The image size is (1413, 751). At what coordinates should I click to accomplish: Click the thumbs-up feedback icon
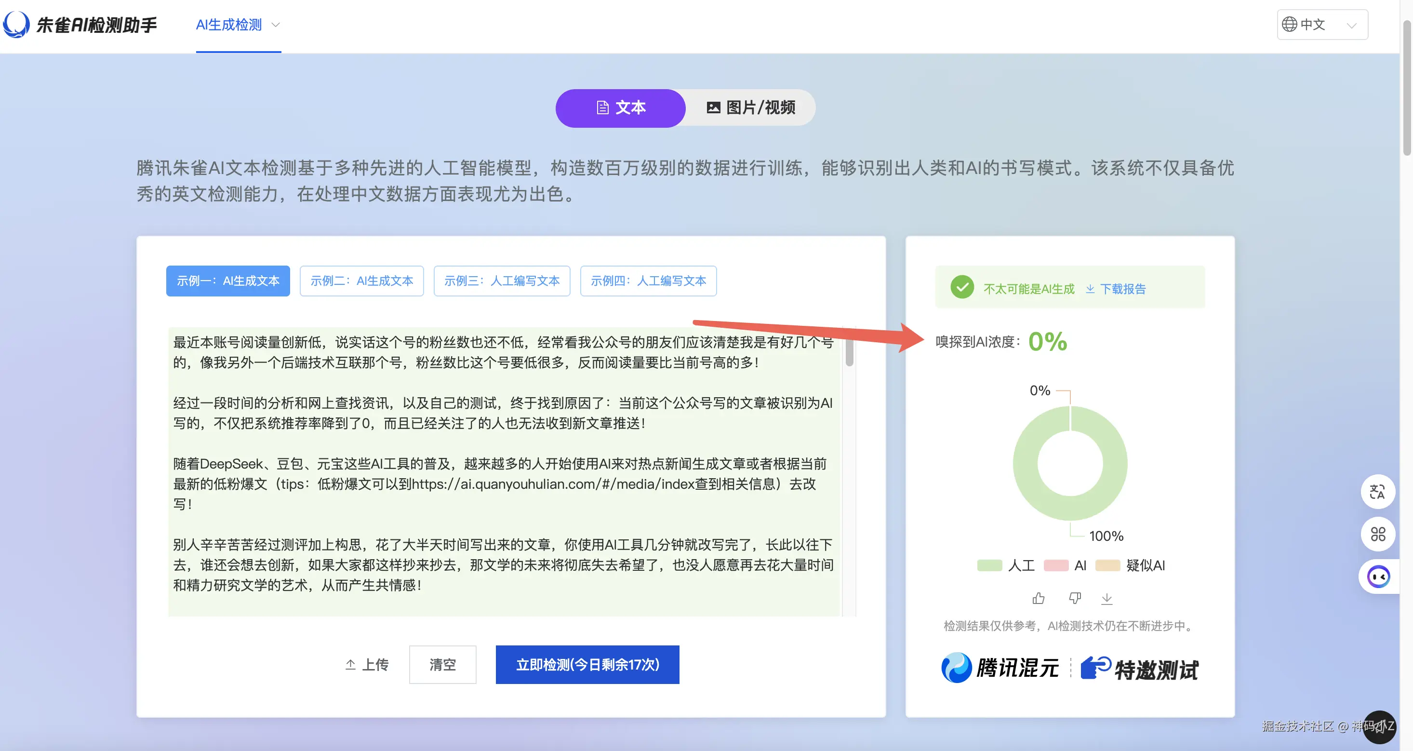pyautogui.click(x=1038, y=599)
